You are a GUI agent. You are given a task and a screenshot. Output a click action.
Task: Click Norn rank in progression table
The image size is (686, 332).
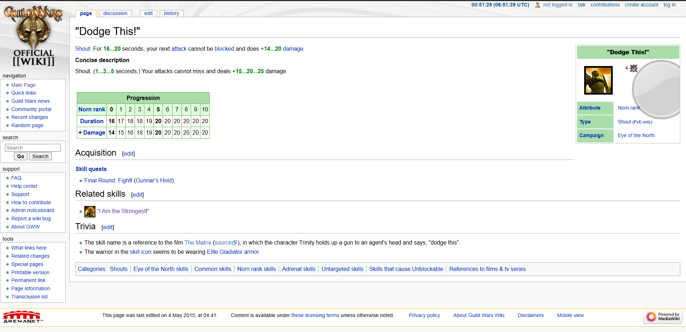coord(92,109)
